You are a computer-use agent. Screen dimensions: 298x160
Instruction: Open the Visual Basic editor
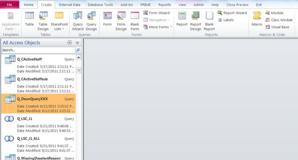(x=277, y=27)
